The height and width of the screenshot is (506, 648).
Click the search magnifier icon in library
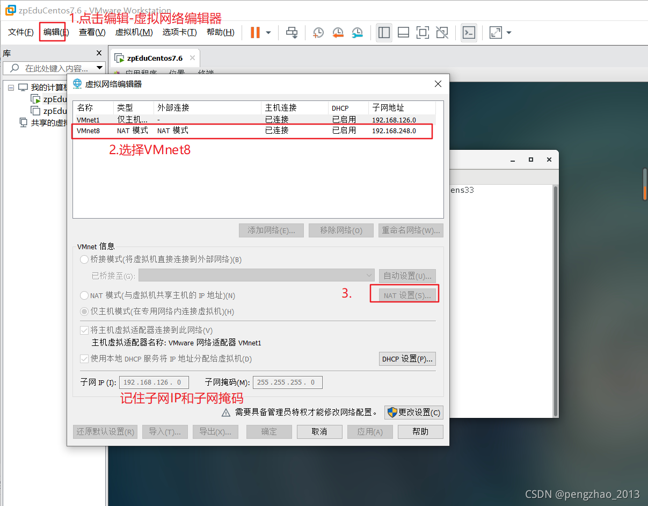click(x=14, y=68)
